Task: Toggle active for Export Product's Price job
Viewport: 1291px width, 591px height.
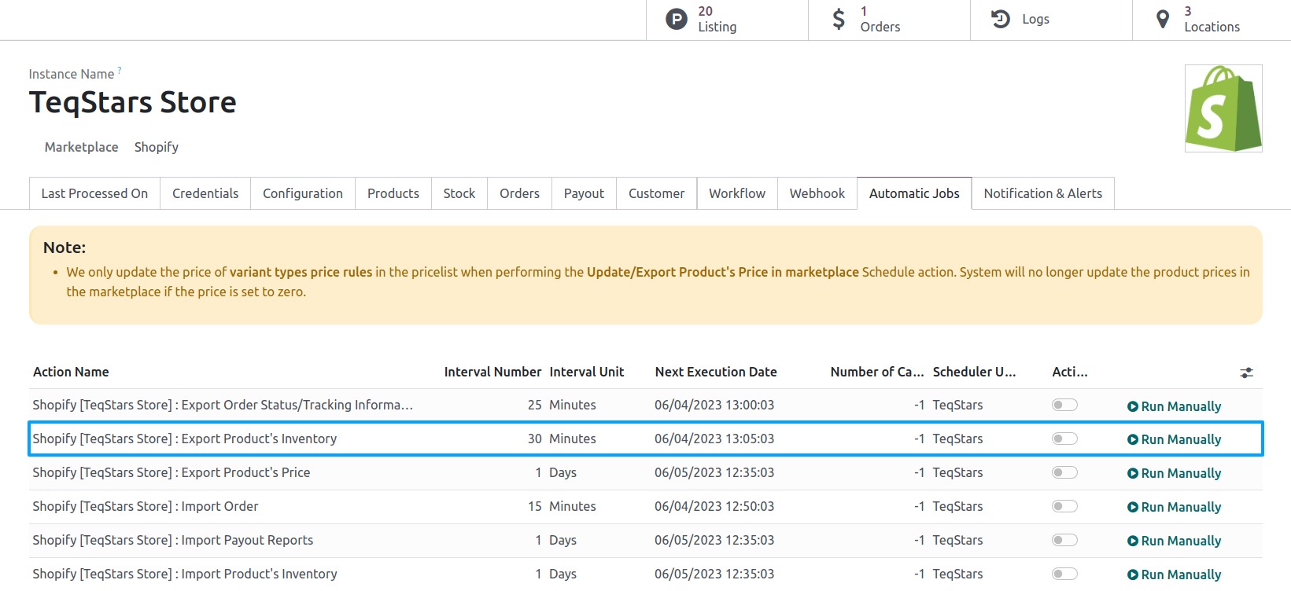Action: coord(1064,472)
